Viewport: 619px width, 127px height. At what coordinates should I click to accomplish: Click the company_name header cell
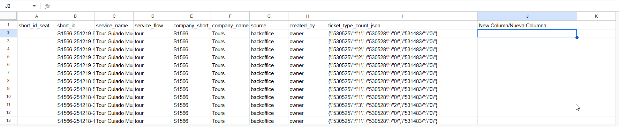click(230, 25)
